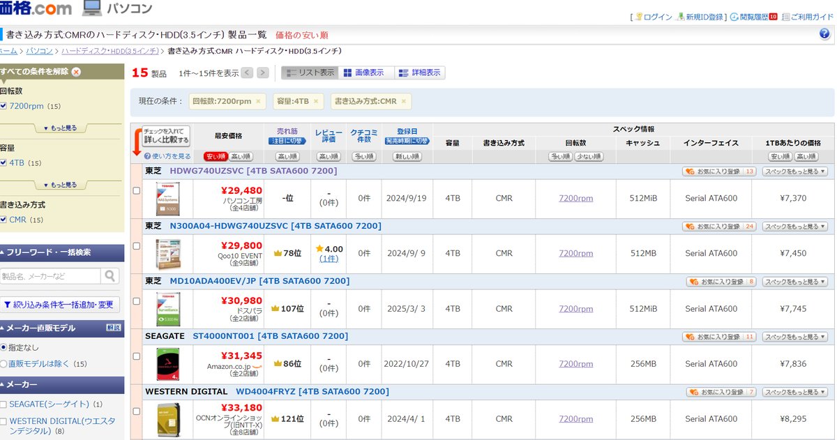Go to next results page arrow
Image resolution: width=837 pixels, height=440 pixels.
[262, 73]
